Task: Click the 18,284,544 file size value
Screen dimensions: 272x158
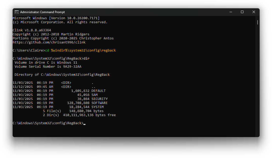Action: point(79,107)
